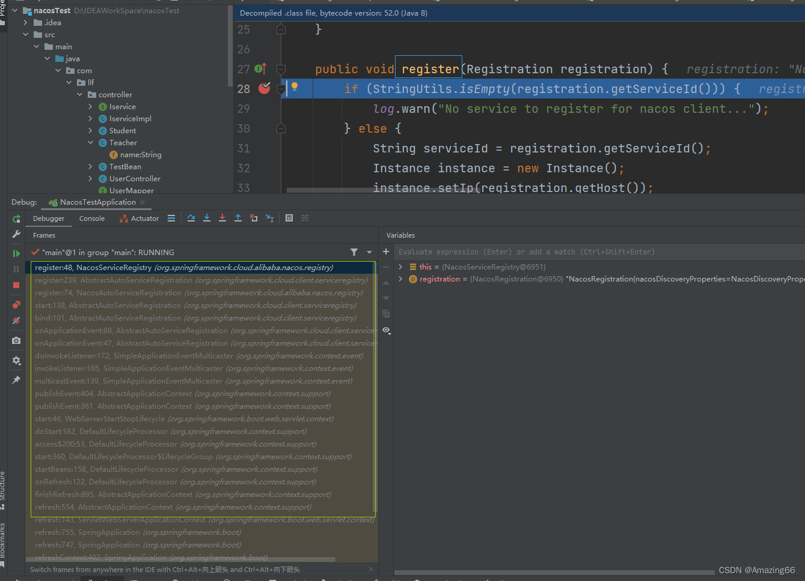The height and width of the screenshot is (581, 805).
Task: Click the pause program icon
Action: click(x=16, y=269)
